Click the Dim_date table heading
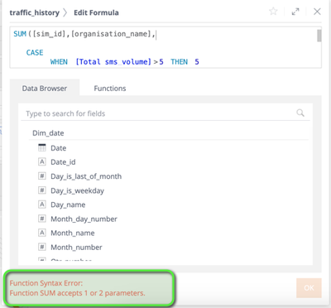 [48, 133]
